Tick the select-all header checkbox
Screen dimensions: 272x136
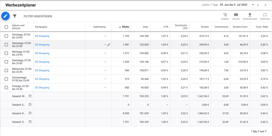6,27
